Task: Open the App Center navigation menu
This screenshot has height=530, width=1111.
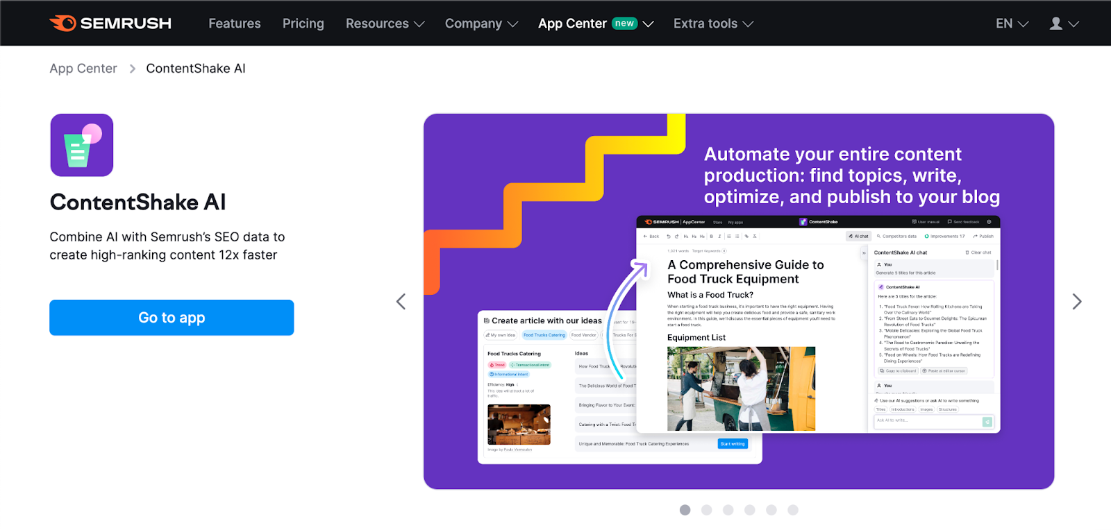Action: 596,24
